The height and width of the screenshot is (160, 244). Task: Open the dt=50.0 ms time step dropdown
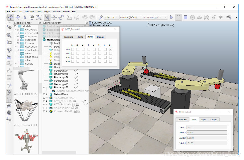(155, 17)
